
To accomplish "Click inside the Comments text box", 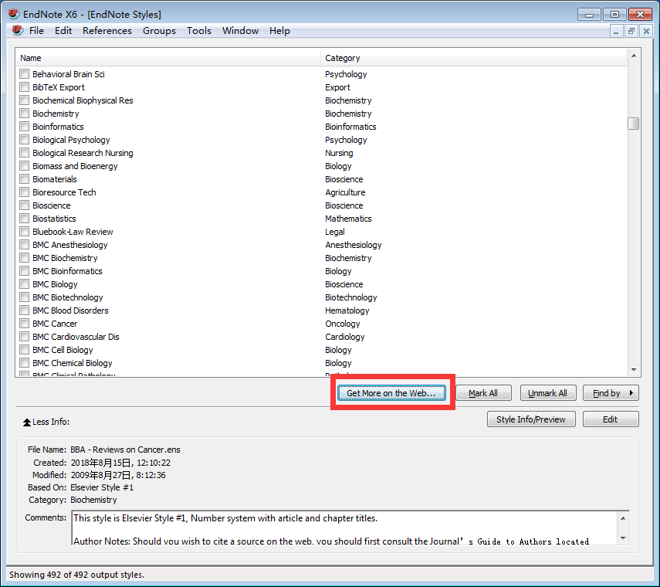I will pyautogui.click(x=344, y=528).
